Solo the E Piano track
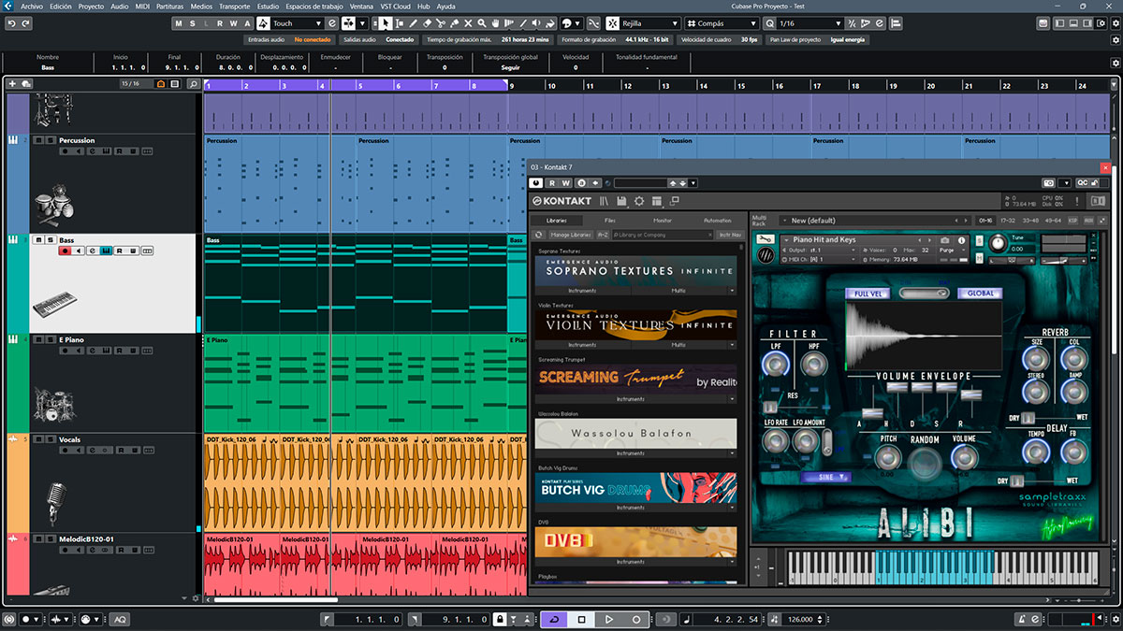This screenshot has width=1123, height=631. click(50, 339)
